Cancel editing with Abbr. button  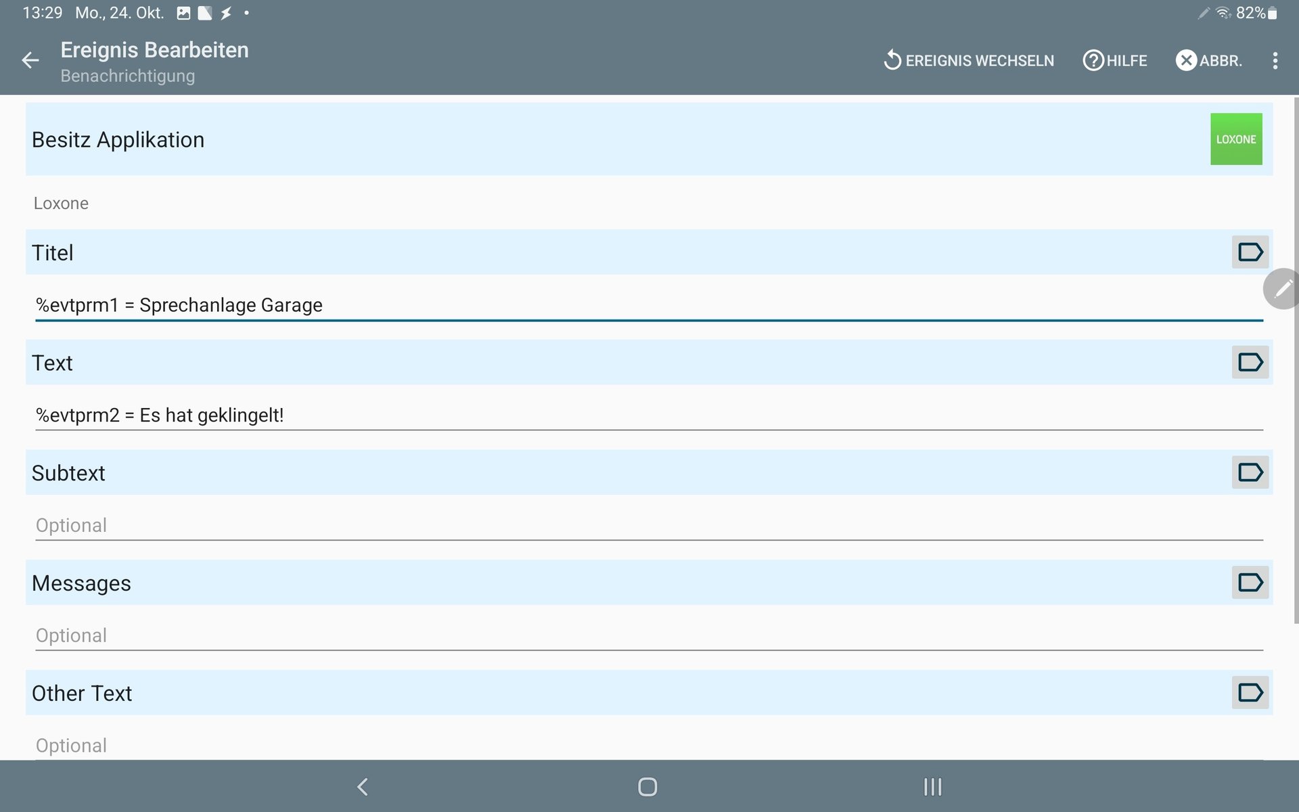click(x=1209, y=61)
